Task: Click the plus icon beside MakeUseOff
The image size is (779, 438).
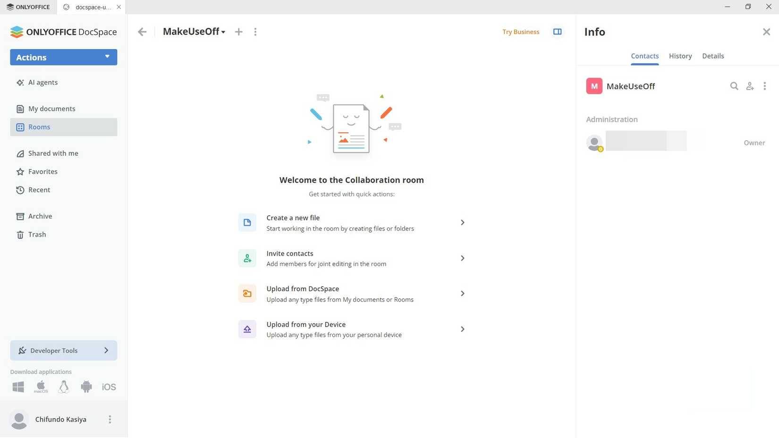Action: pyautogui.click(x=239, y=32)
